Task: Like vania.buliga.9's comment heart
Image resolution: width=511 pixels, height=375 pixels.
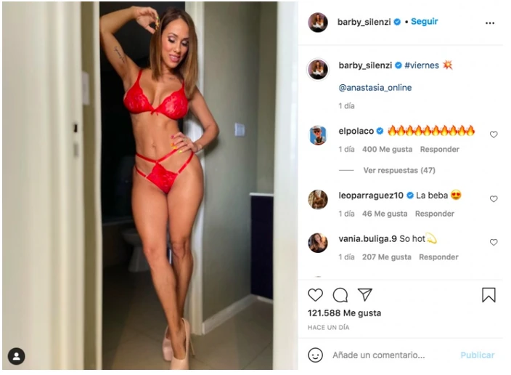Action: pyautogui.click(x=494, y=242)
